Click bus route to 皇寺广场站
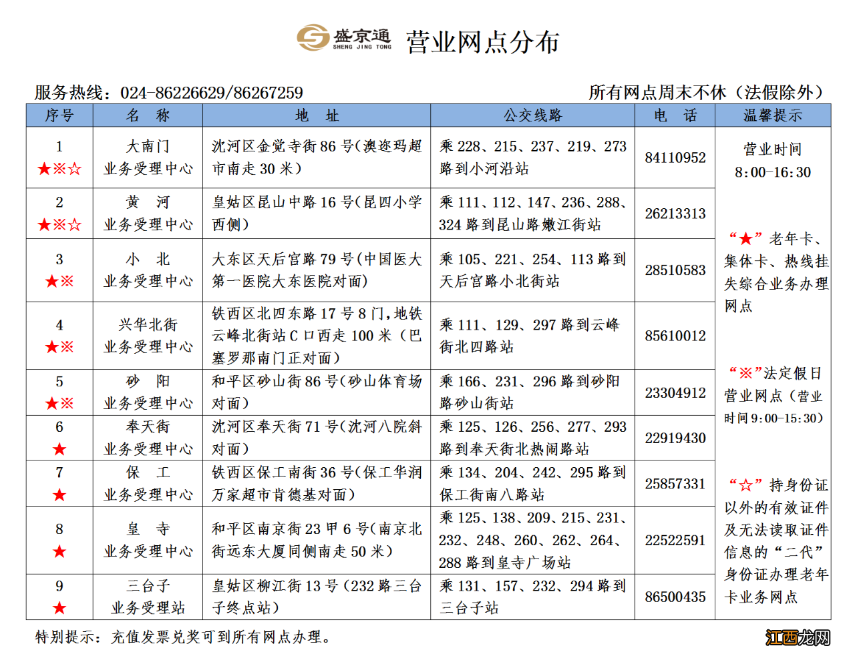855x658 pixels. pos(532,541)
